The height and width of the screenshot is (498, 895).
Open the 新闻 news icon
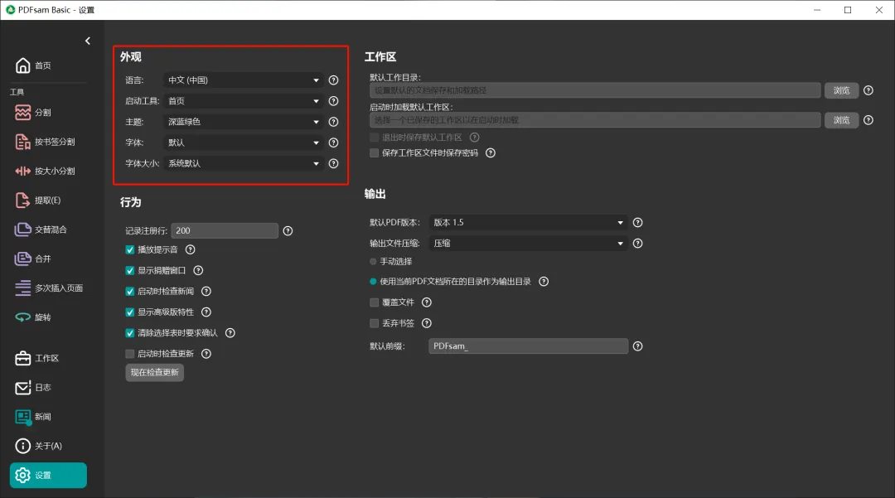23,417
